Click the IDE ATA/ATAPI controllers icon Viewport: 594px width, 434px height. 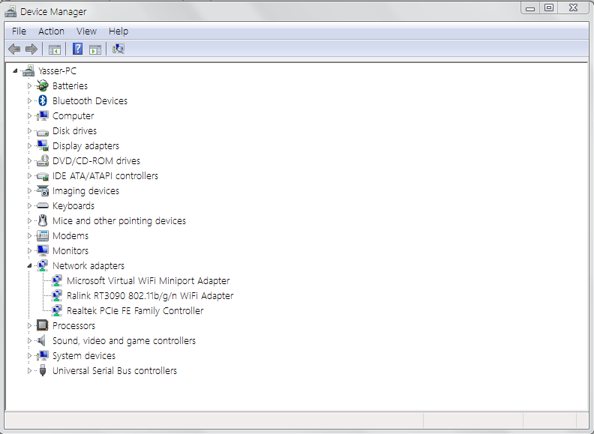coord(43,176)
